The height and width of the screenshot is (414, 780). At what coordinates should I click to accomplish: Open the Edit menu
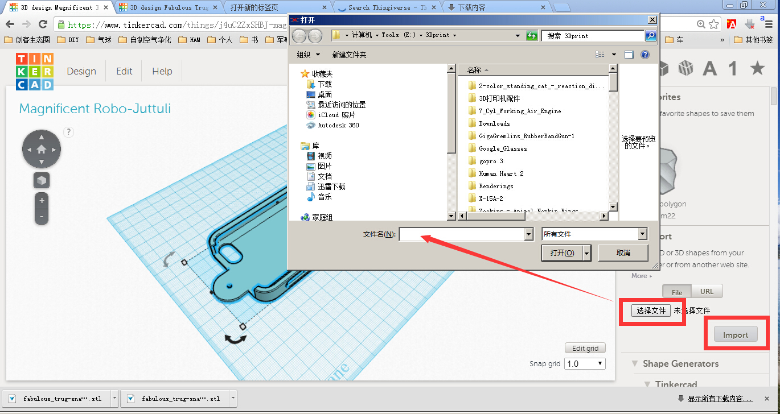(x=124, y=71)
